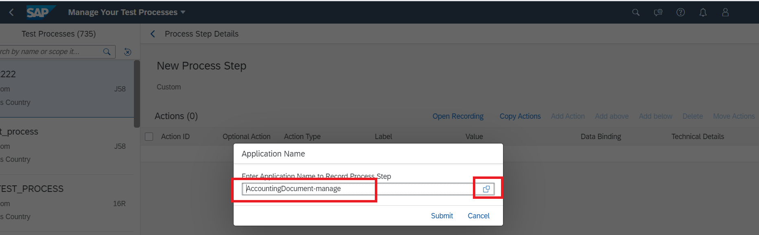Click the Value column header
Image resolution: width=759 pixels, height=235 pixels.
474,137
